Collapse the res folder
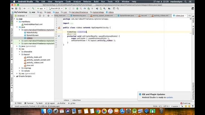205x115 pixels. click(x=17, y=49)
